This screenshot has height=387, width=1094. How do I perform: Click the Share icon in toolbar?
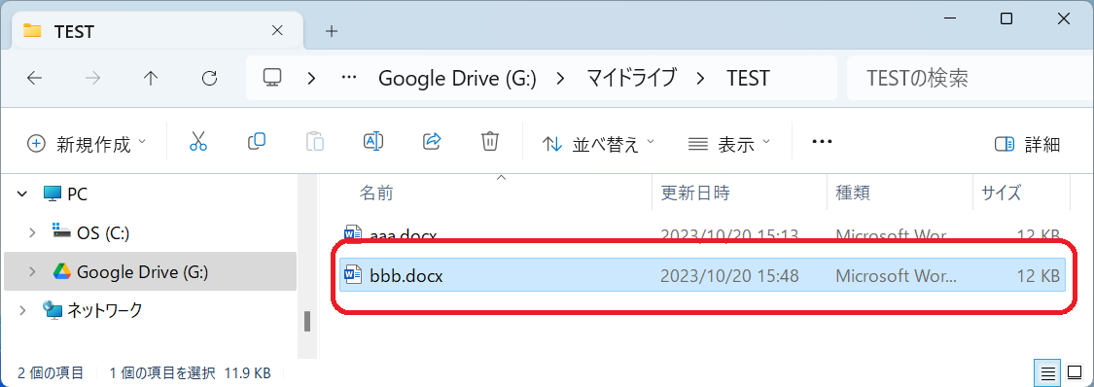tap(433, 142)
